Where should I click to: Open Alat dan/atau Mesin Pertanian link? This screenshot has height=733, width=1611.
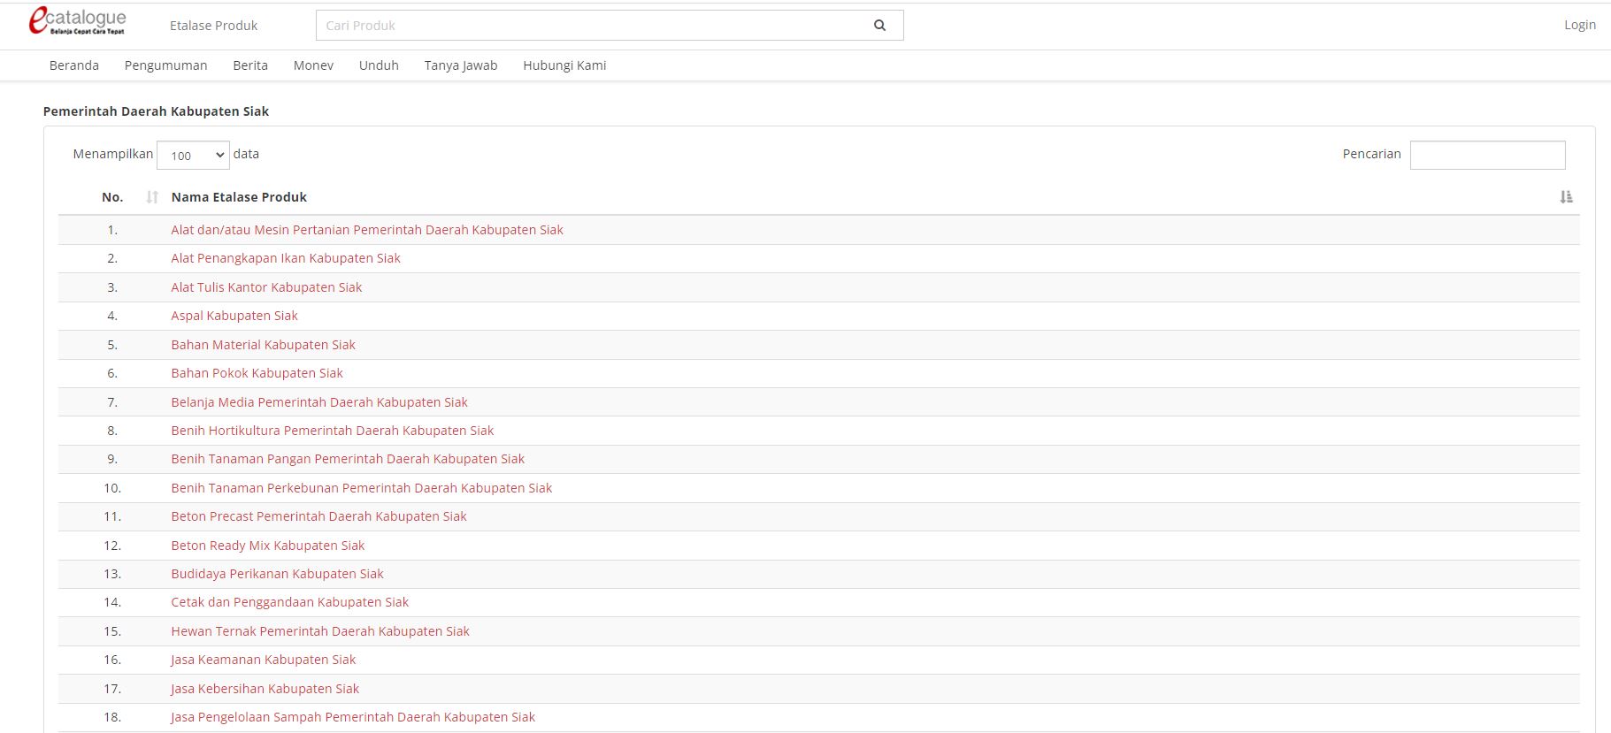pyautogui.click(x=367, y=230)
